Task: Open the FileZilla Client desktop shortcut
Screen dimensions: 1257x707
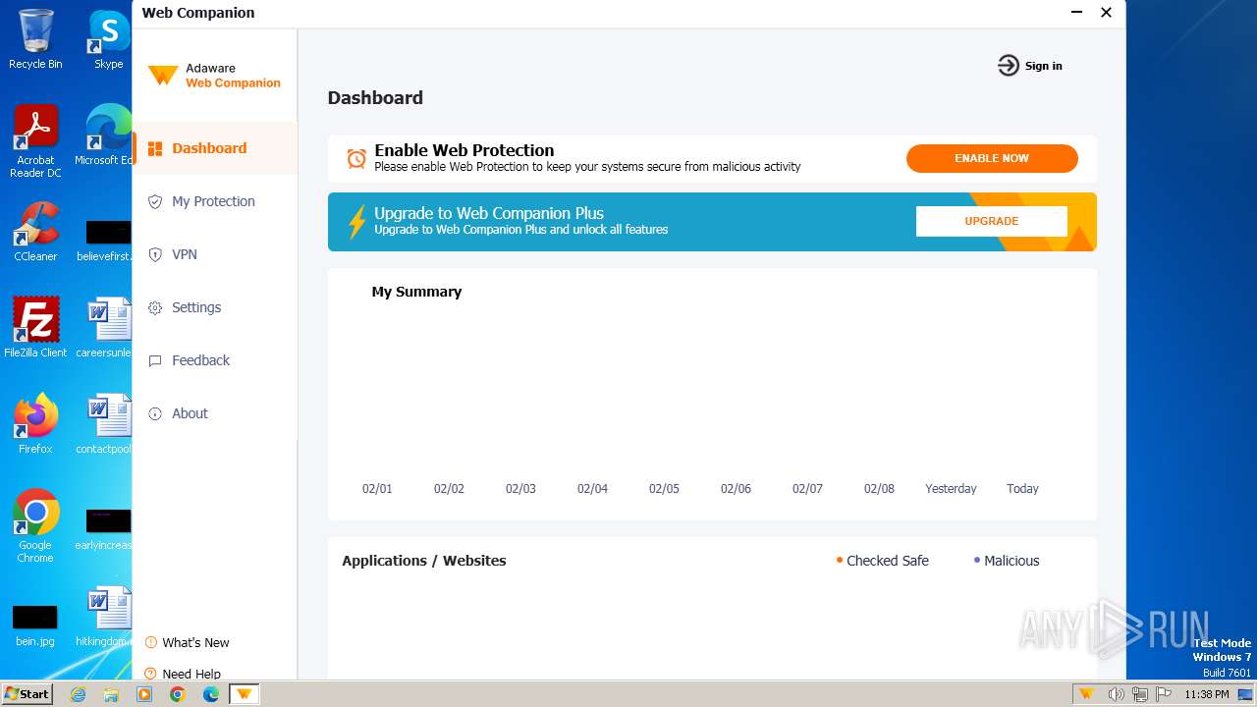Action: point(35,328)
